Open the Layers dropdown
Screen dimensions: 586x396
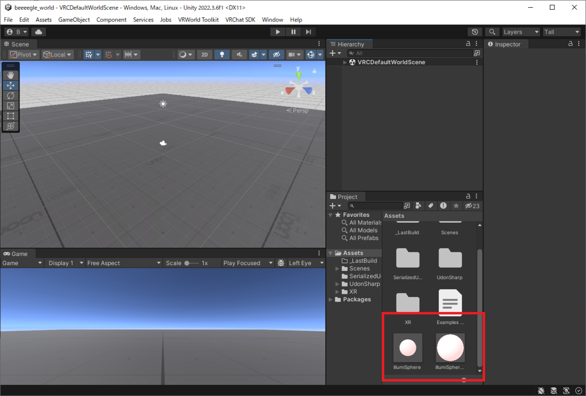[521, 32]
